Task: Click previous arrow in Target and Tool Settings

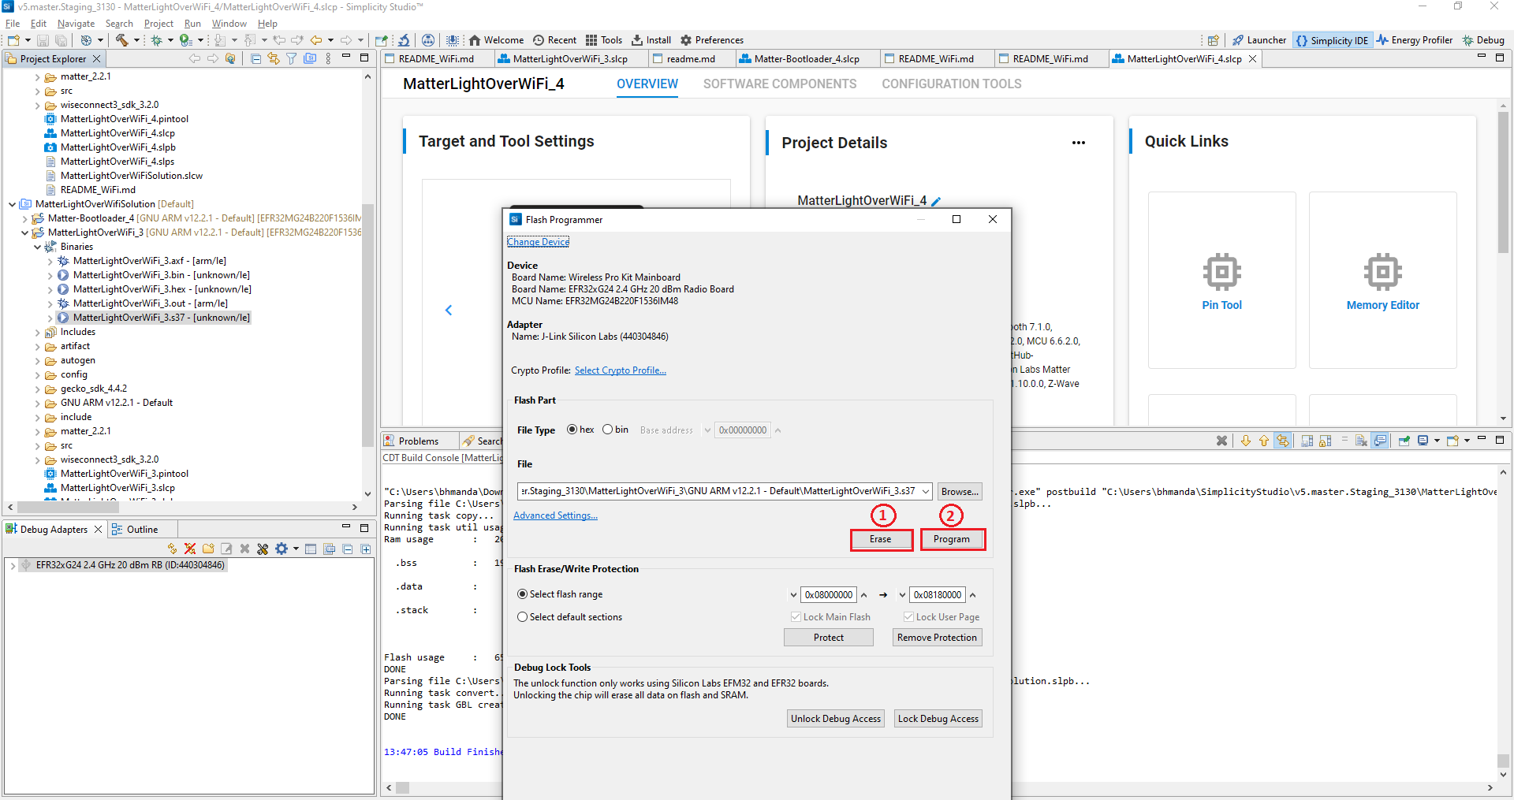Action: (x=449, y=310)
